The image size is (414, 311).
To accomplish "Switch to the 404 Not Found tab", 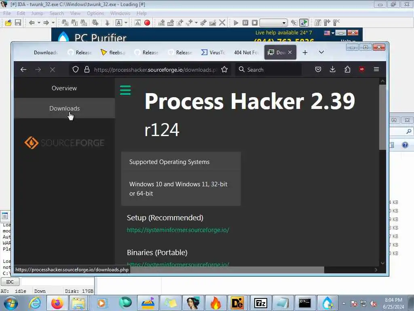I will [x=245, y=52].
